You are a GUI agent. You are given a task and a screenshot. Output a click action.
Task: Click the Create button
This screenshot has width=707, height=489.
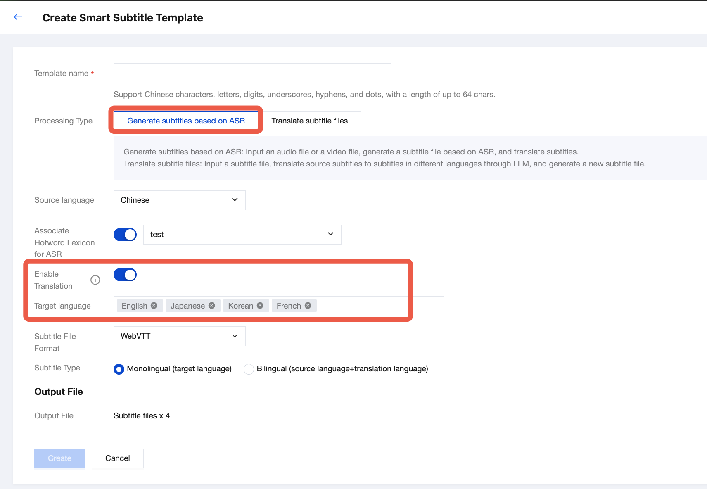point(59,458)
